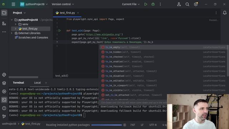Expand External Libraries node

click(x=12, y=33)
